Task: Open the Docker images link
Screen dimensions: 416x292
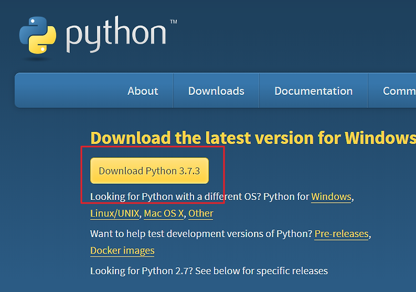Action: [x=123, y=250]
